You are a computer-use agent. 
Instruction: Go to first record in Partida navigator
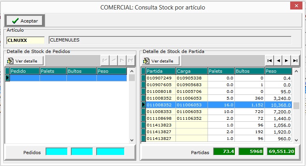(269, 61)
